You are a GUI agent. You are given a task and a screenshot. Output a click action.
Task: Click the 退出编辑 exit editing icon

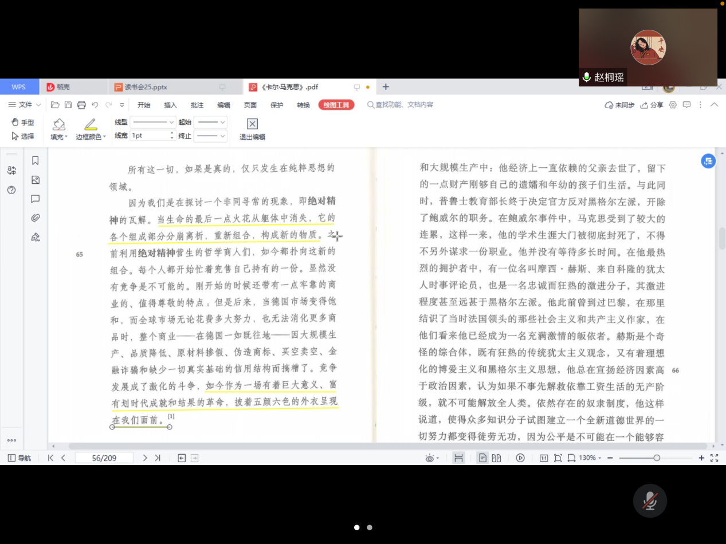pyautogui.click(x=252, y=124)
